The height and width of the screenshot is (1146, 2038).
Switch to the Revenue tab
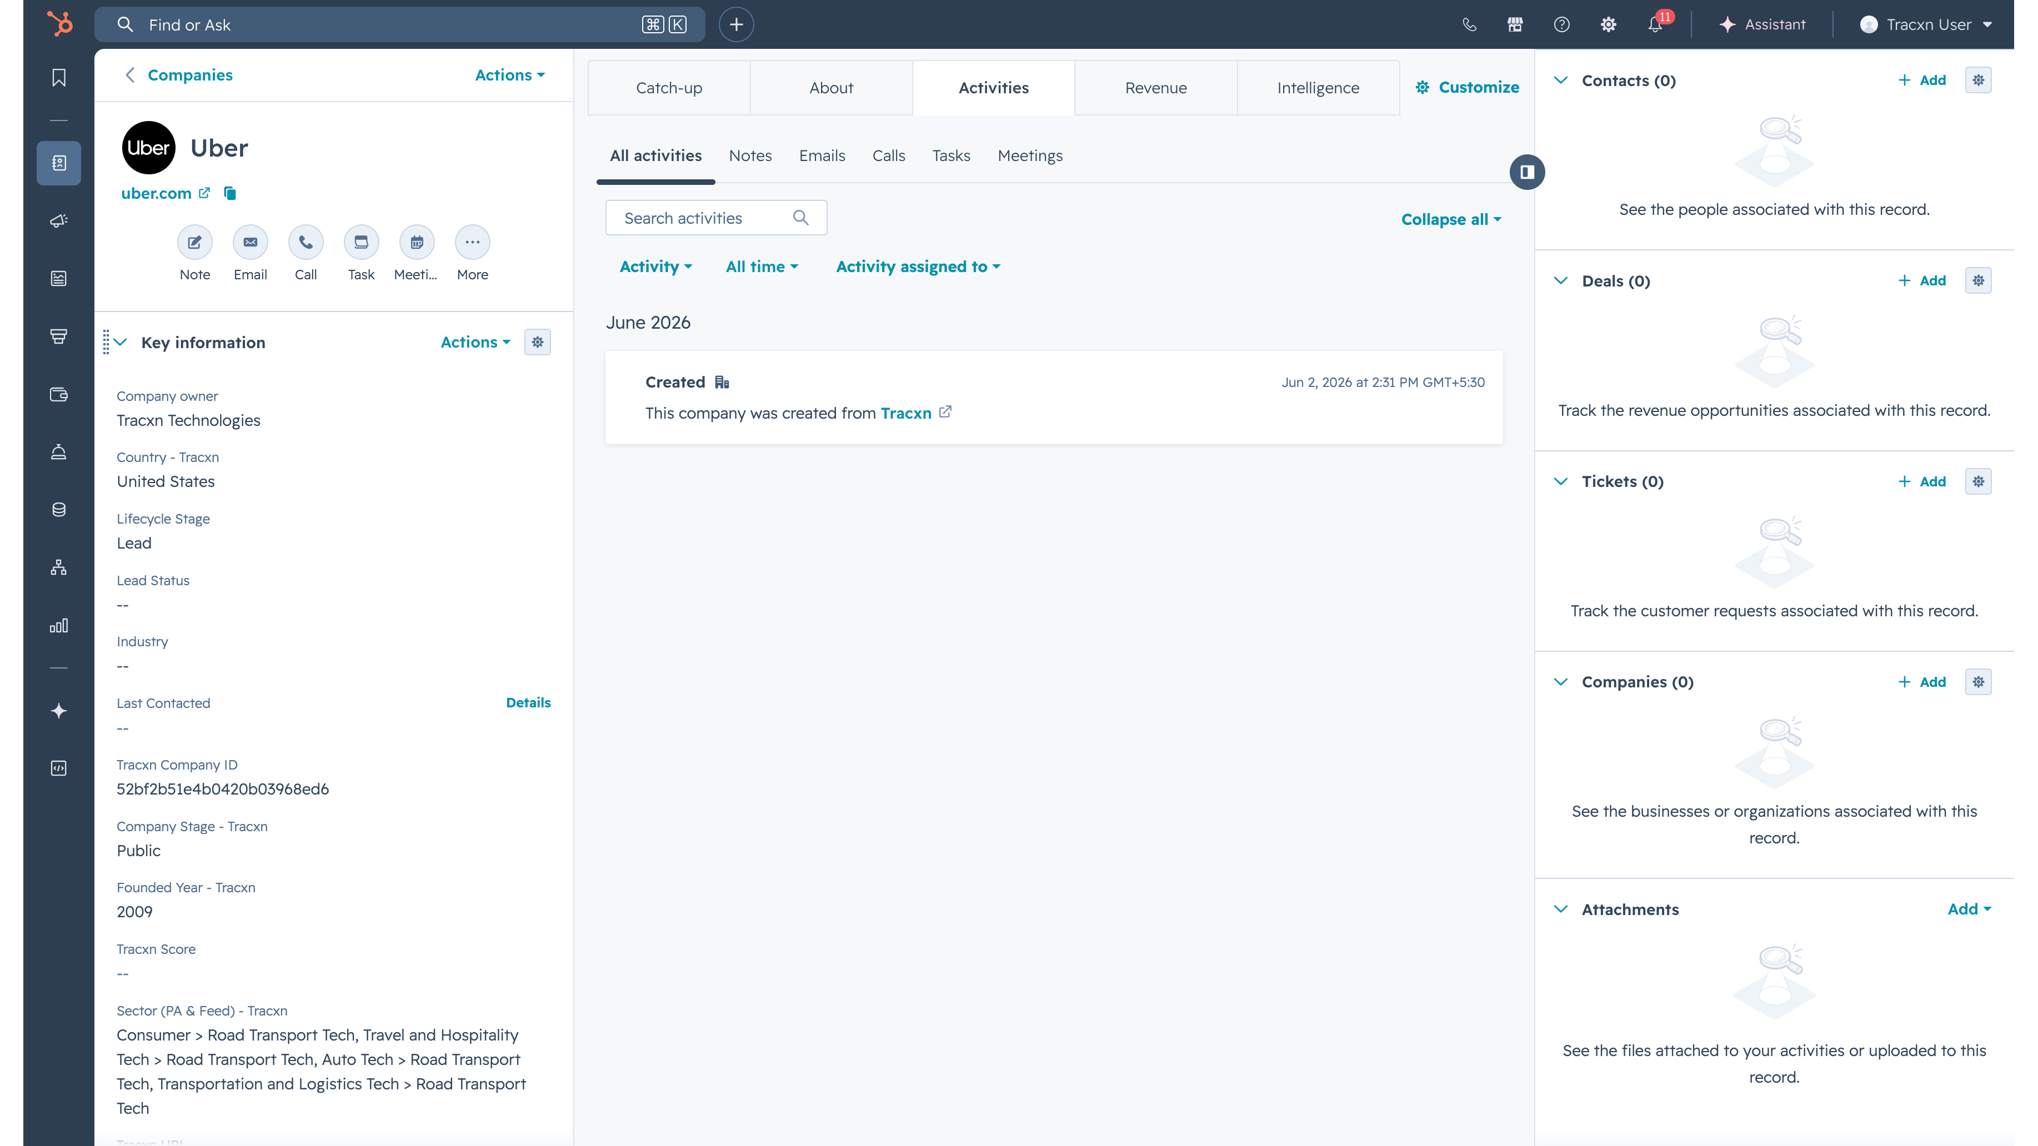pyautogui.click(x=1155, y=88)
